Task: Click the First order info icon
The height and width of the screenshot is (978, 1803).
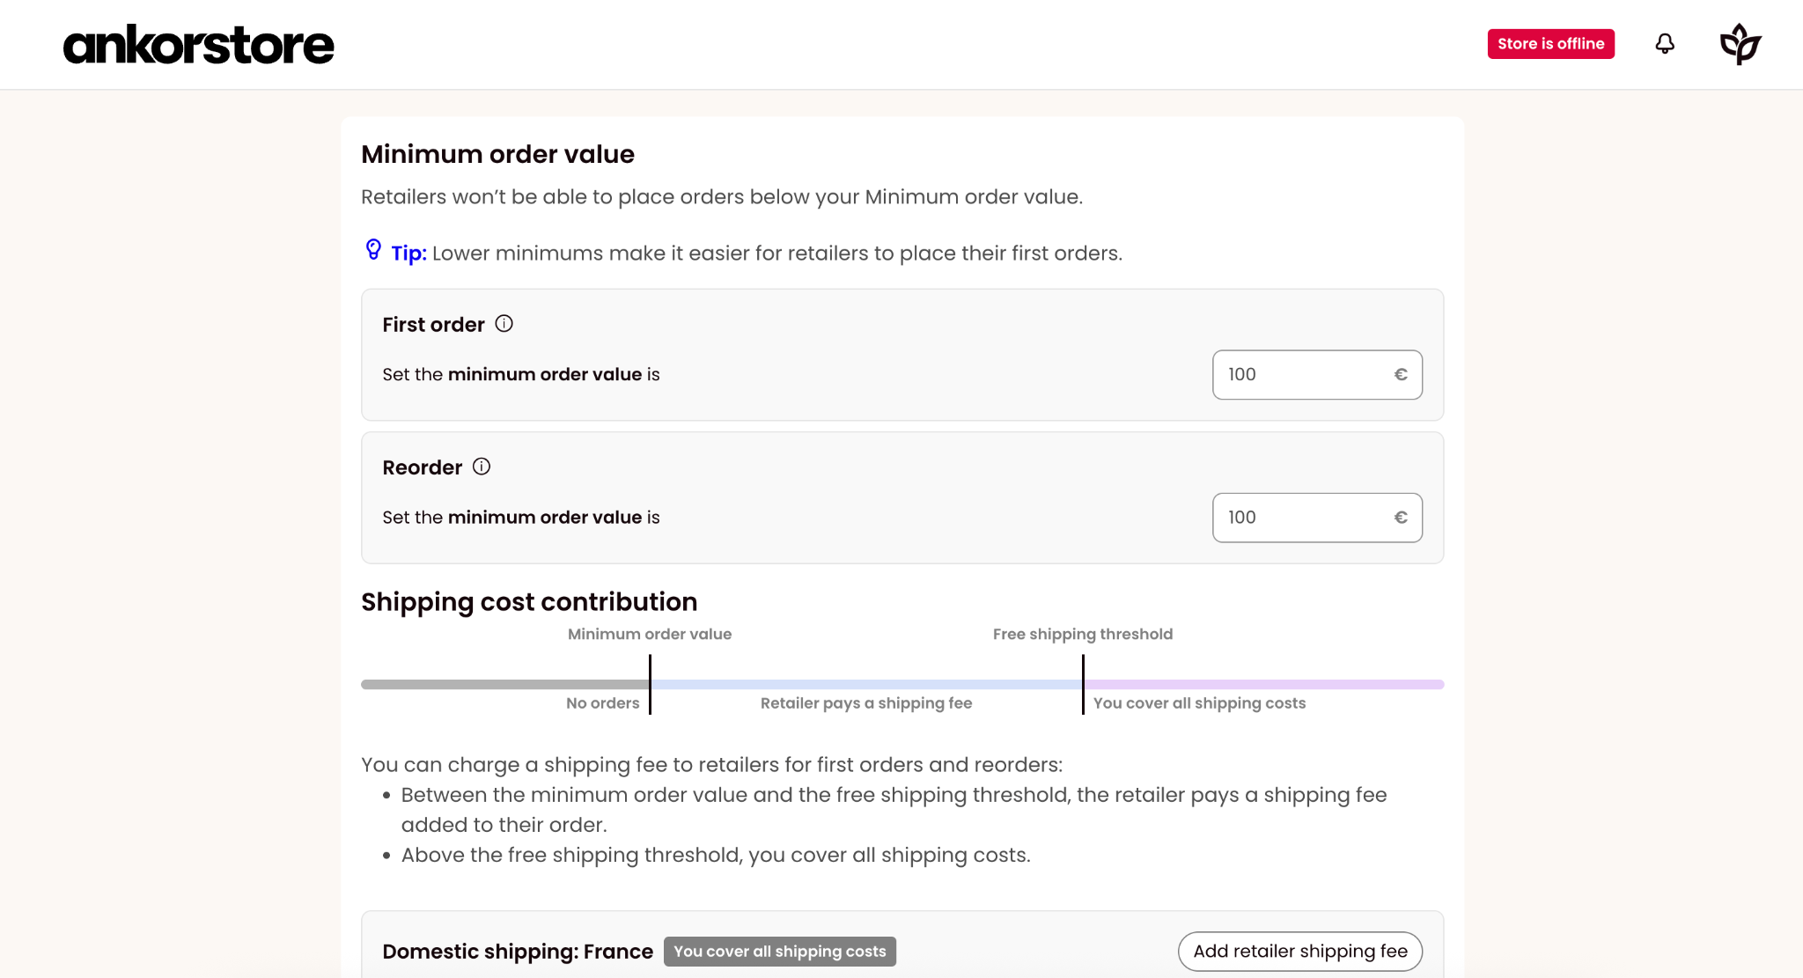Action: (x=504, y=324)
